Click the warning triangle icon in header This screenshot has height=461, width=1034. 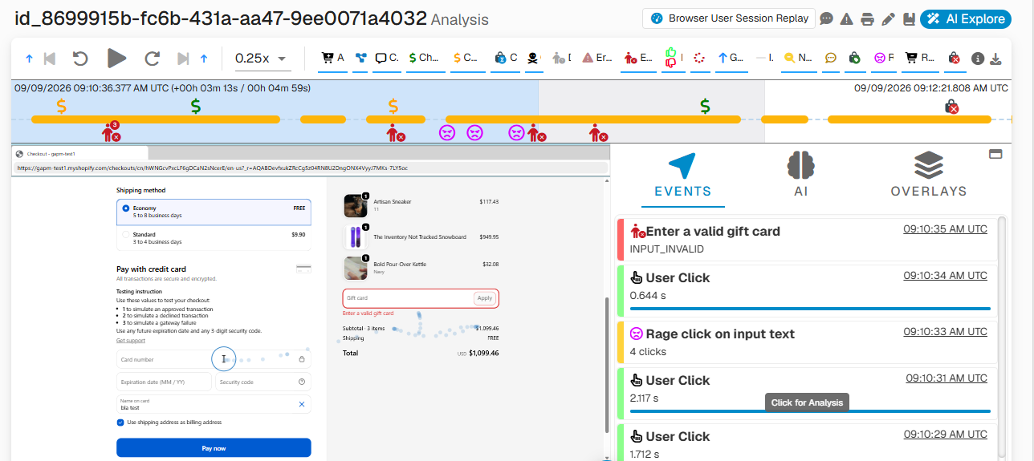pyautogui.click(x=846, y=19)
